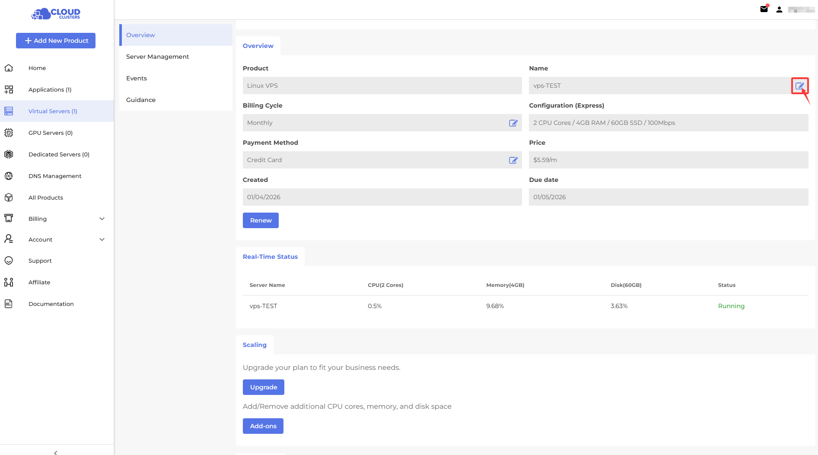
Task: Edit the Payment Method field
Action: [513, 160]
